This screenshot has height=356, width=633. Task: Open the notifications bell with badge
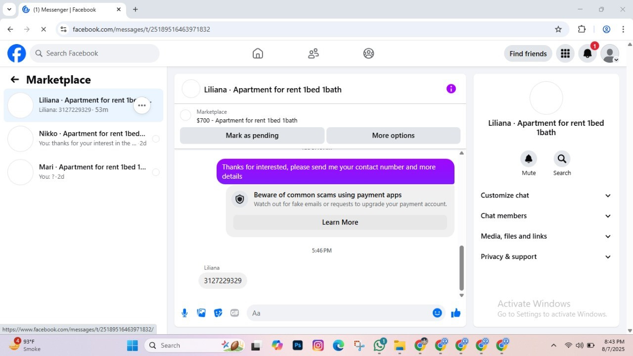click(x=588, y=53)
